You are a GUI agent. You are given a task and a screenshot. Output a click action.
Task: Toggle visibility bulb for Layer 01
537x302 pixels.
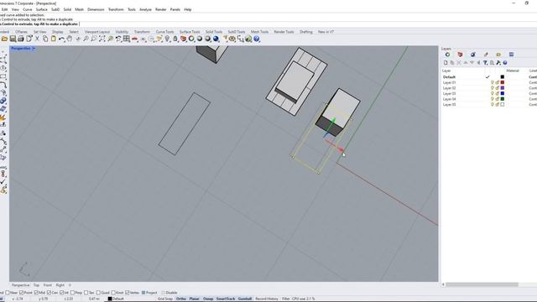click(x=493, y=82)
